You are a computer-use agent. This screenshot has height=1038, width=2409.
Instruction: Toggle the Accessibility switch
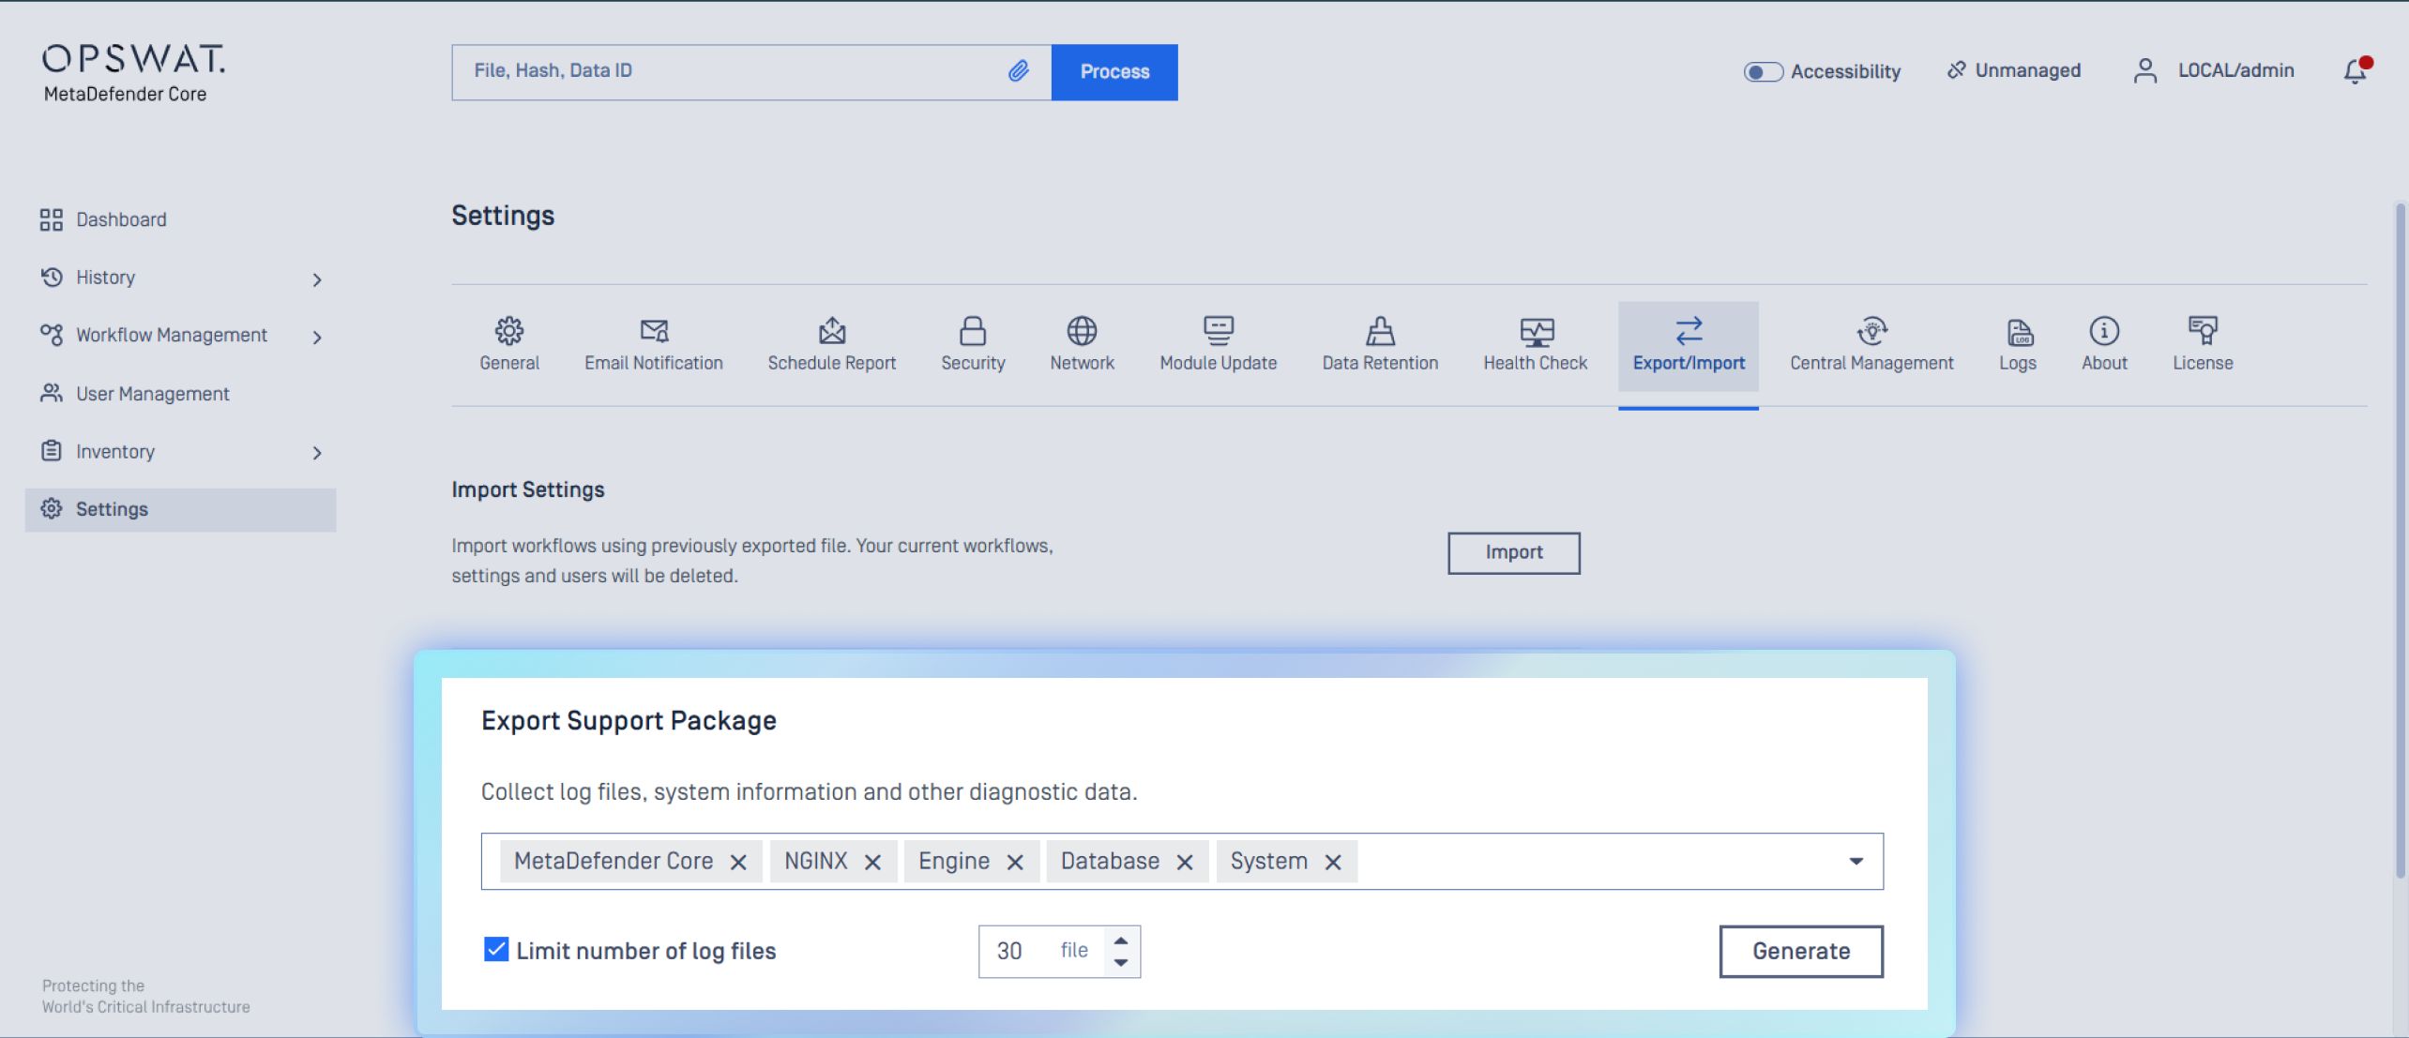click(x=1763, y=72)
